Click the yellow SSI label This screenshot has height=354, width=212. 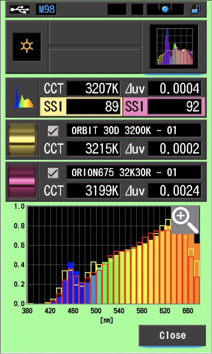[x=53, y=107]
